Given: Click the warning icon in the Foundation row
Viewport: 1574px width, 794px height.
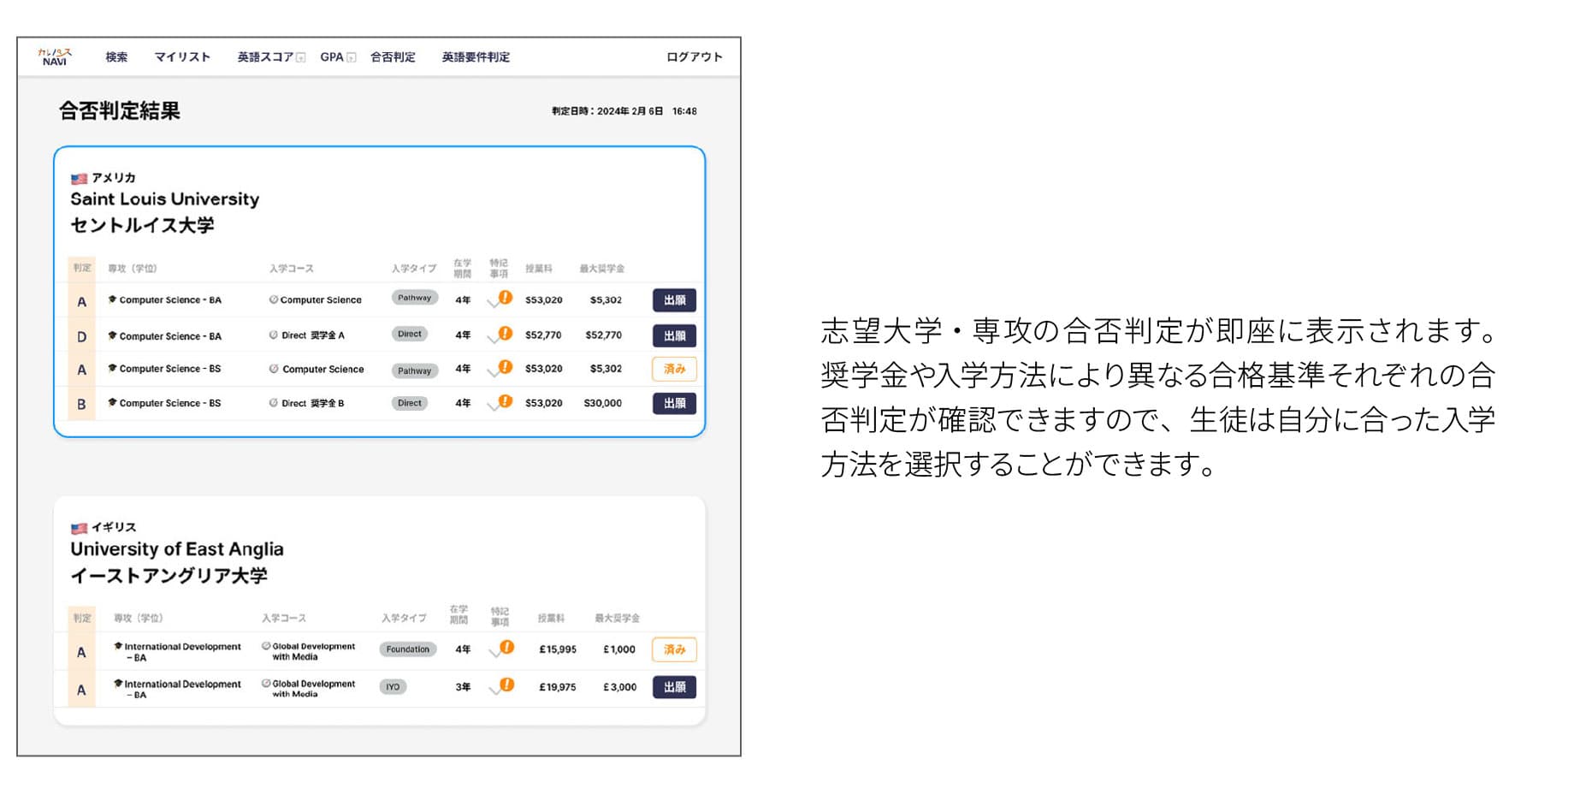Looking at the screenshot, I should (507, 647).
